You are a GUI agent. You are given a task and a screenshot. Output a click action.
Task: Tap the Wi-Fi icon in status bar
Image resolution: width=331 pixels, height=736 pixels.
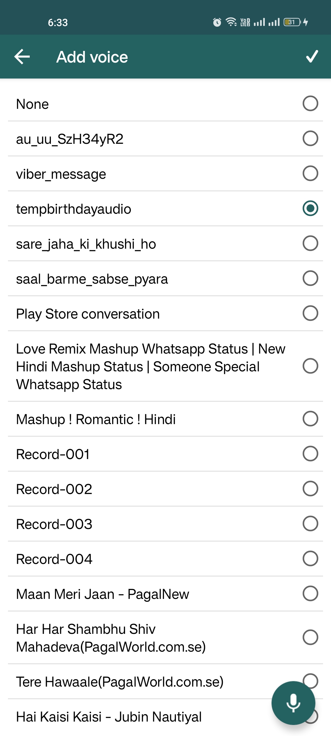[231, 22]
